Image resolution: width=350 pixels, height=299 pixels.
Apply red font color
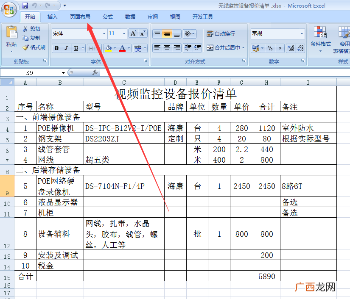click(x=122, y=48)
